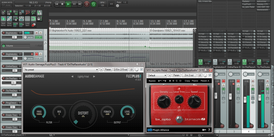The height and width of the screenshot is (137, 274).
Task: Select next FuzzPlus3 preset with right arrow
Action: (94, 76)
